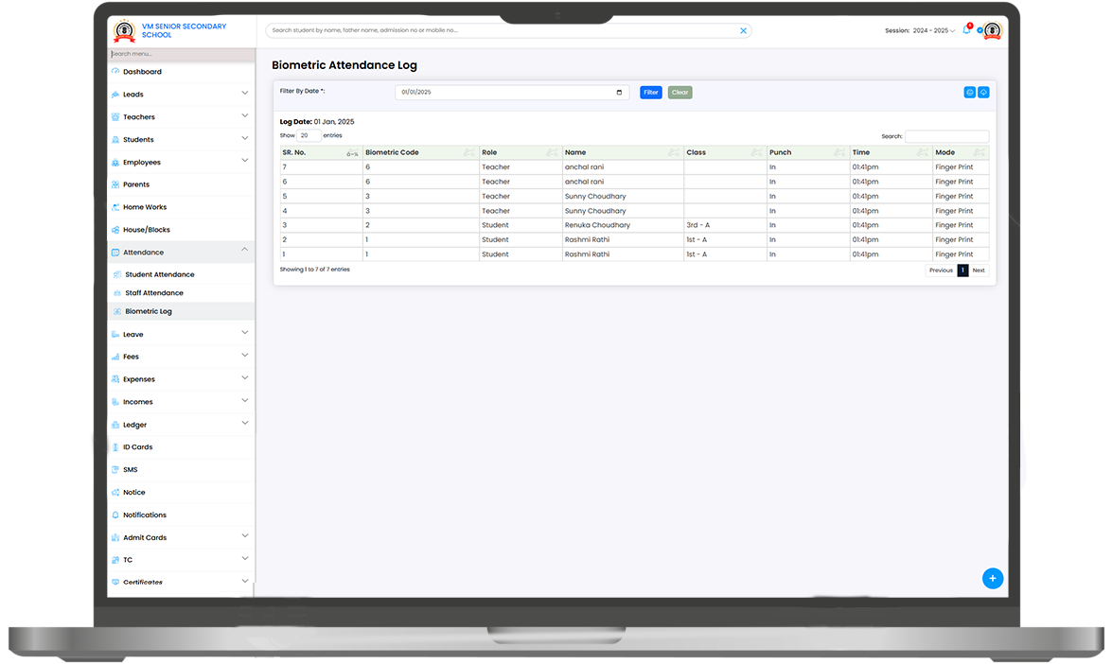Viewport: 1112px width, 664px height.
Task: Open the user profile avatar
Action: (x=991, y=30)
